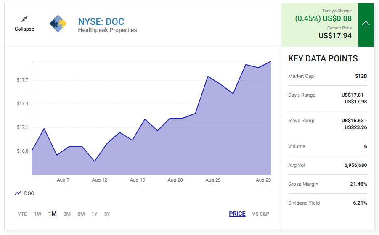Click the chart's lowest point near Aug 12
Viewport: 379px width, 235px height.
[95, 161]
